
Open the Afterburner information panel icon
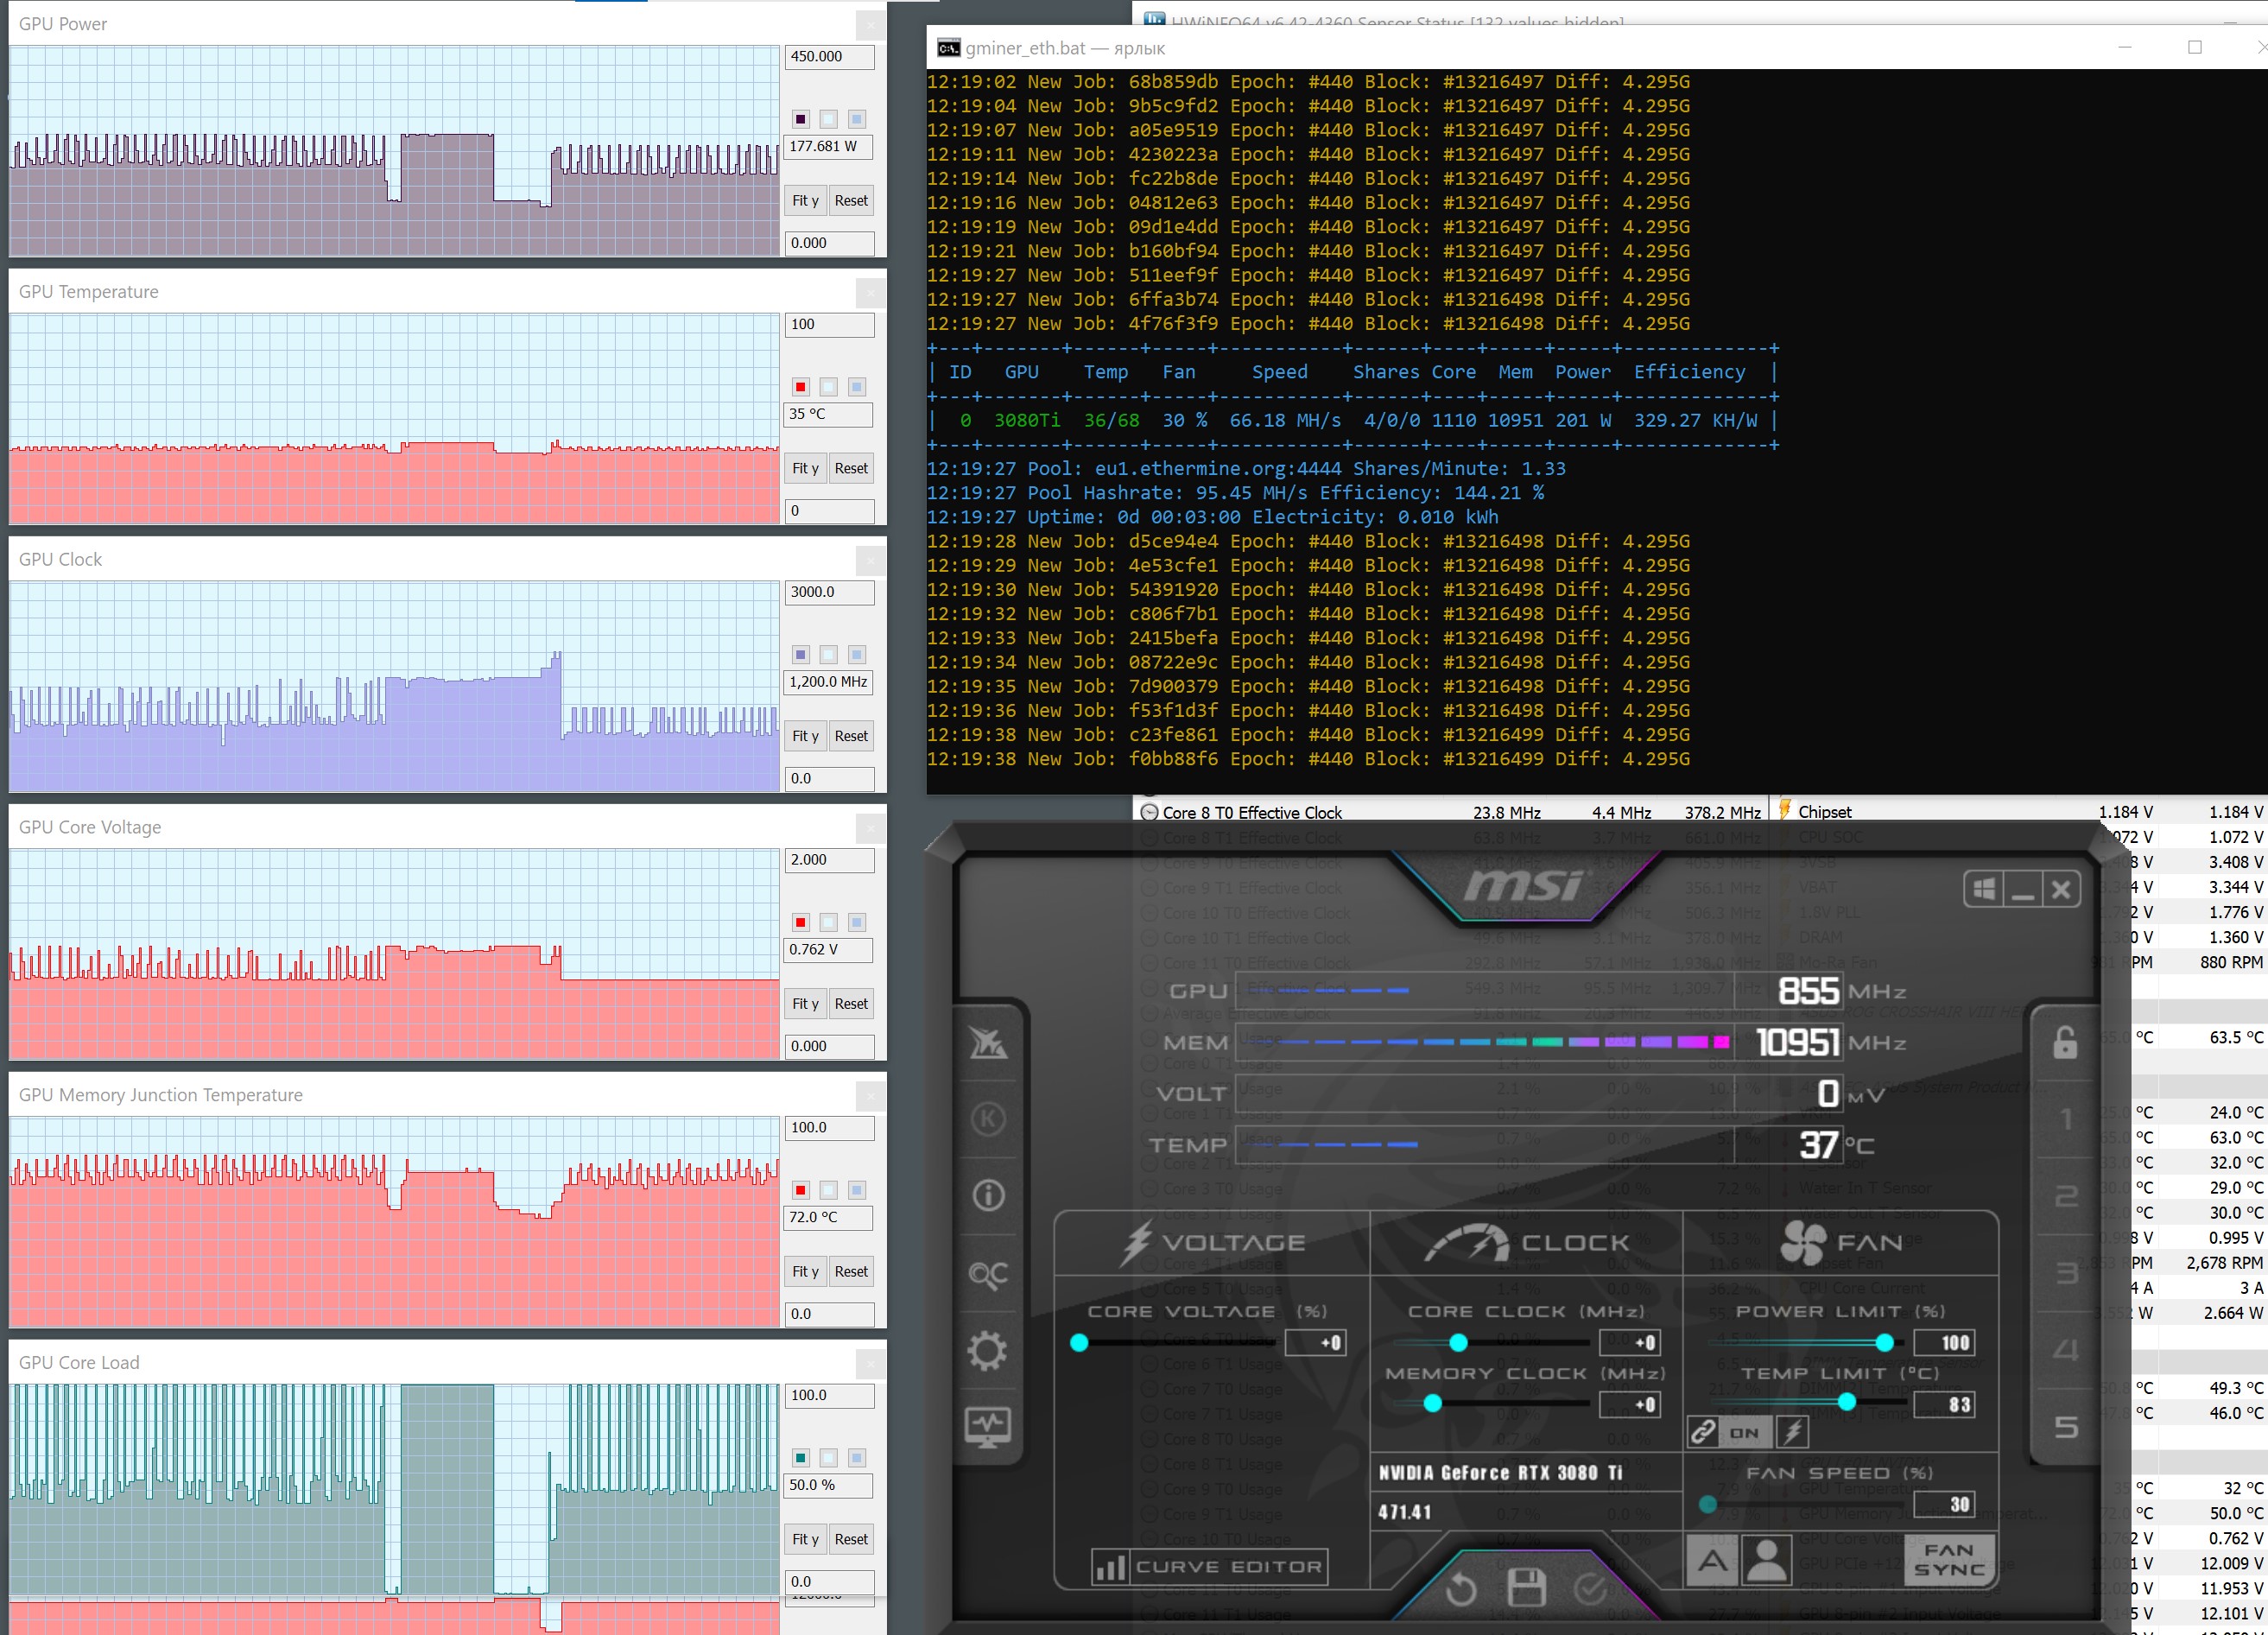coord(987,1195)
